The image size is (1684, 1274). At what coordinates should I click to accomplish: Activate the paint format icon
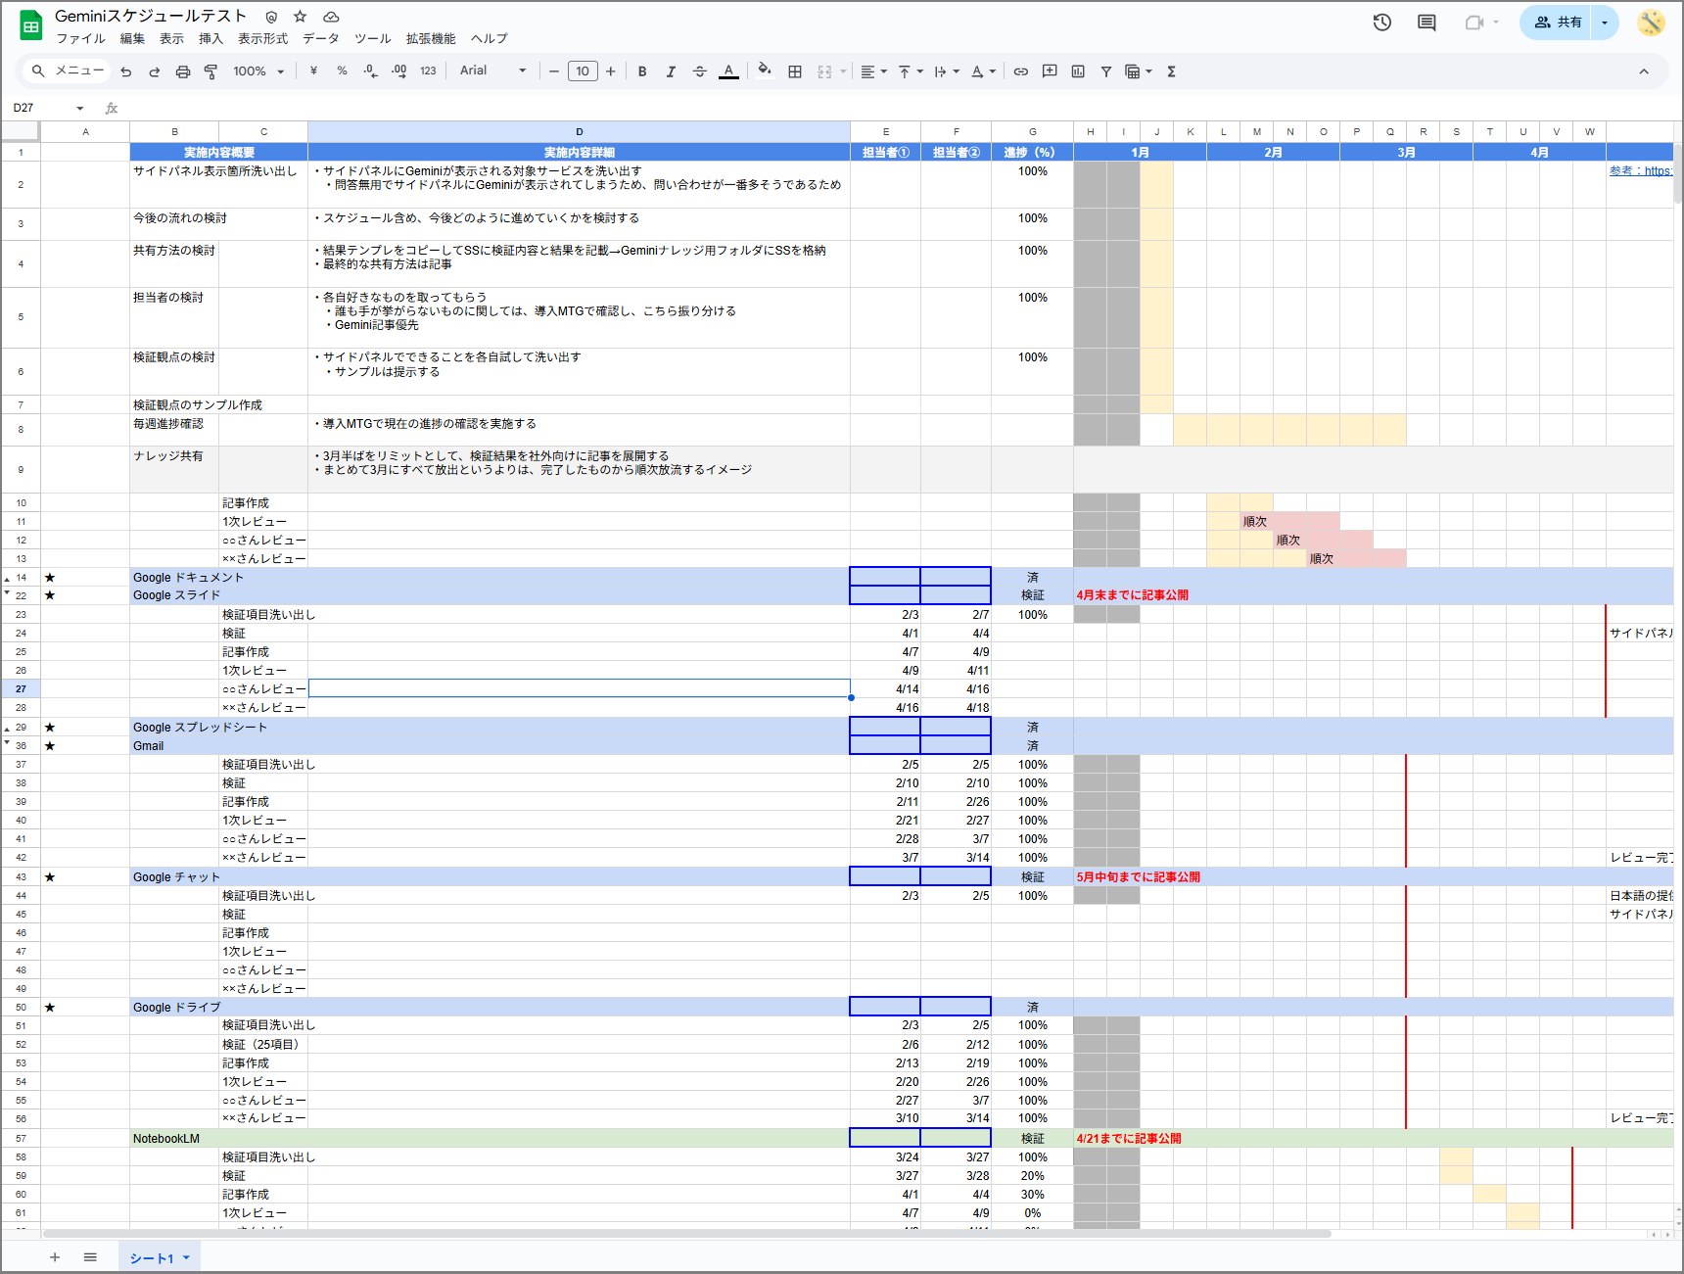(210, 71)
